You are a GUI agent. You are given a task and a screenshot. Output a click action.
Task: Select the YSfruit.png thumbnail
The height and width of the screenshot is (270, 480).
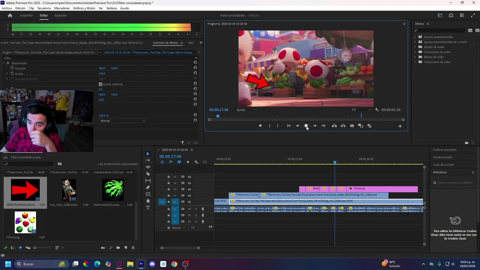(25, 222)
